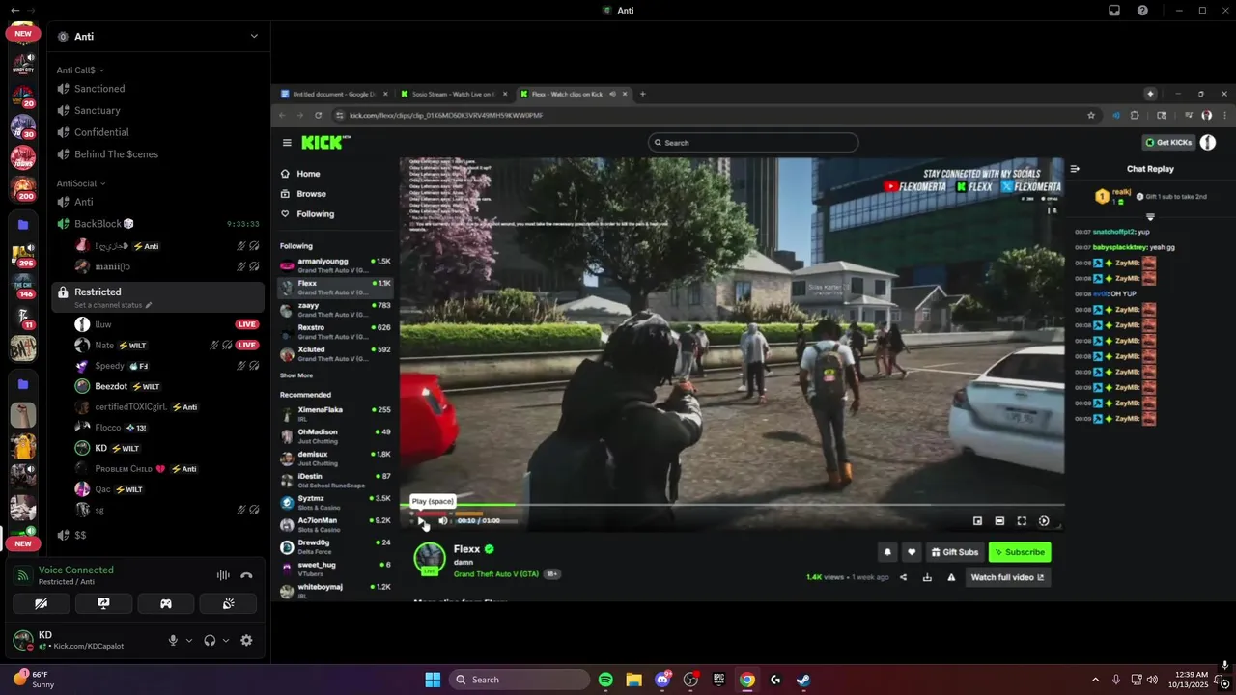
Task: Open picture-in-picture mini player on Kick
Action: coord(977,521)
